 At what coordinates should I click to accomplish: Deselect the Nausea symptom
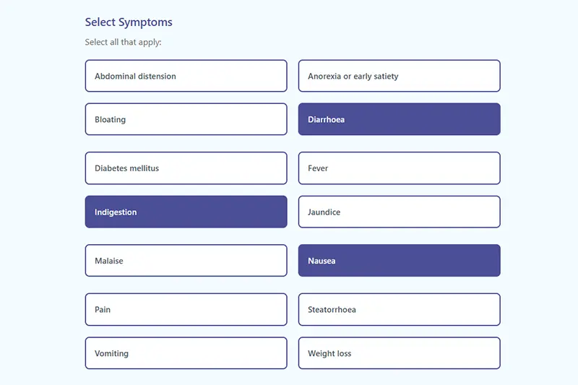[399, 261]
